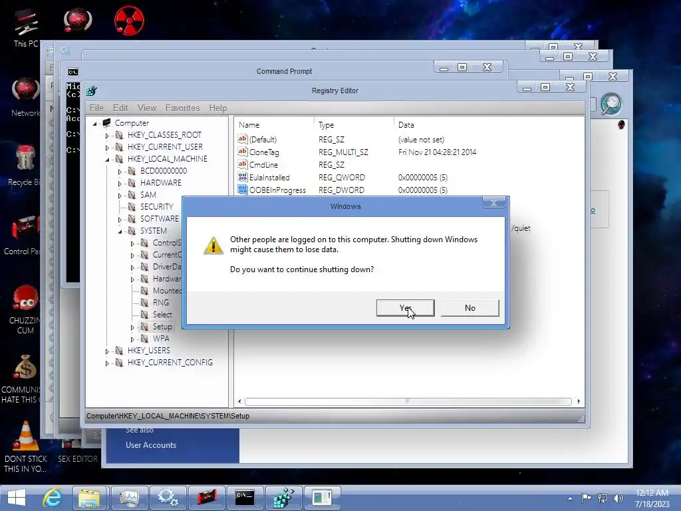Open the Recycle Bin desktop icon
This screenshot has height=511, width=681.
coord(25,165)
